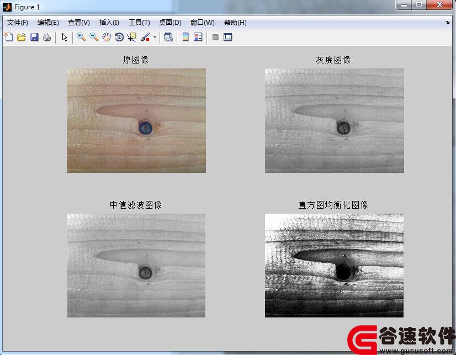Open the 帮助(H) menu
The width and height of the screenshot is (456, 355).
point(235,23)
